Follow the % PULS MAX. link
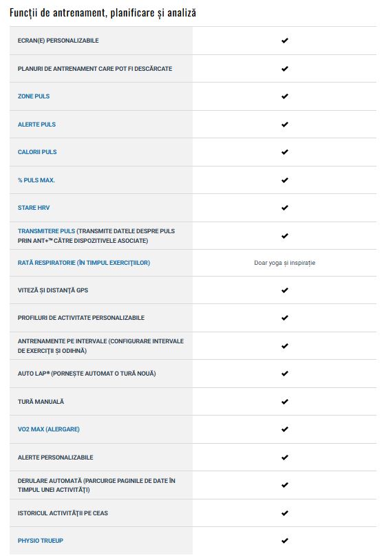Screen dimensions: 384x560 [36, 180]
